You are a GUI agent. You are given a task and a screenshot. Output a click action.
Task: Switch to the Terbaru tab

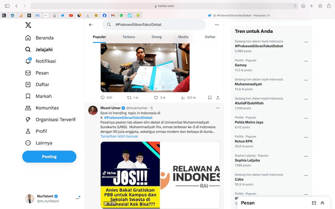tap(129, 37)
